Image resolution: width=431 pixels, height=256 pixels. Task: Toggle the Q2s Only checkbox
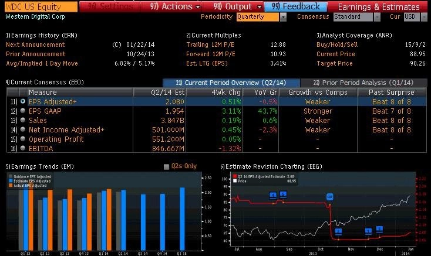tap(166, 166)
